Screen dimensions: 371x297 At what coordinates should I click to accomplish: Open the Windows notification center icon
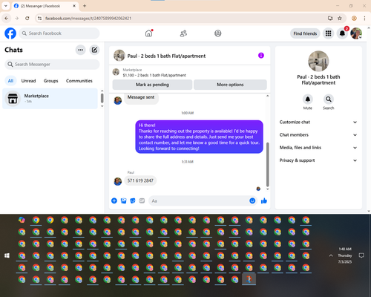361,255
